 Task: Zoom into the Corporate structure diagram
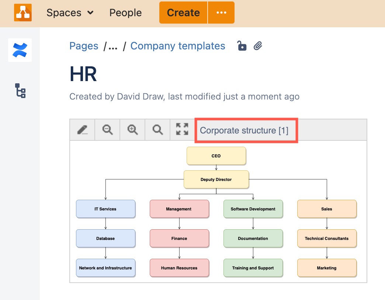pos(132,130)
